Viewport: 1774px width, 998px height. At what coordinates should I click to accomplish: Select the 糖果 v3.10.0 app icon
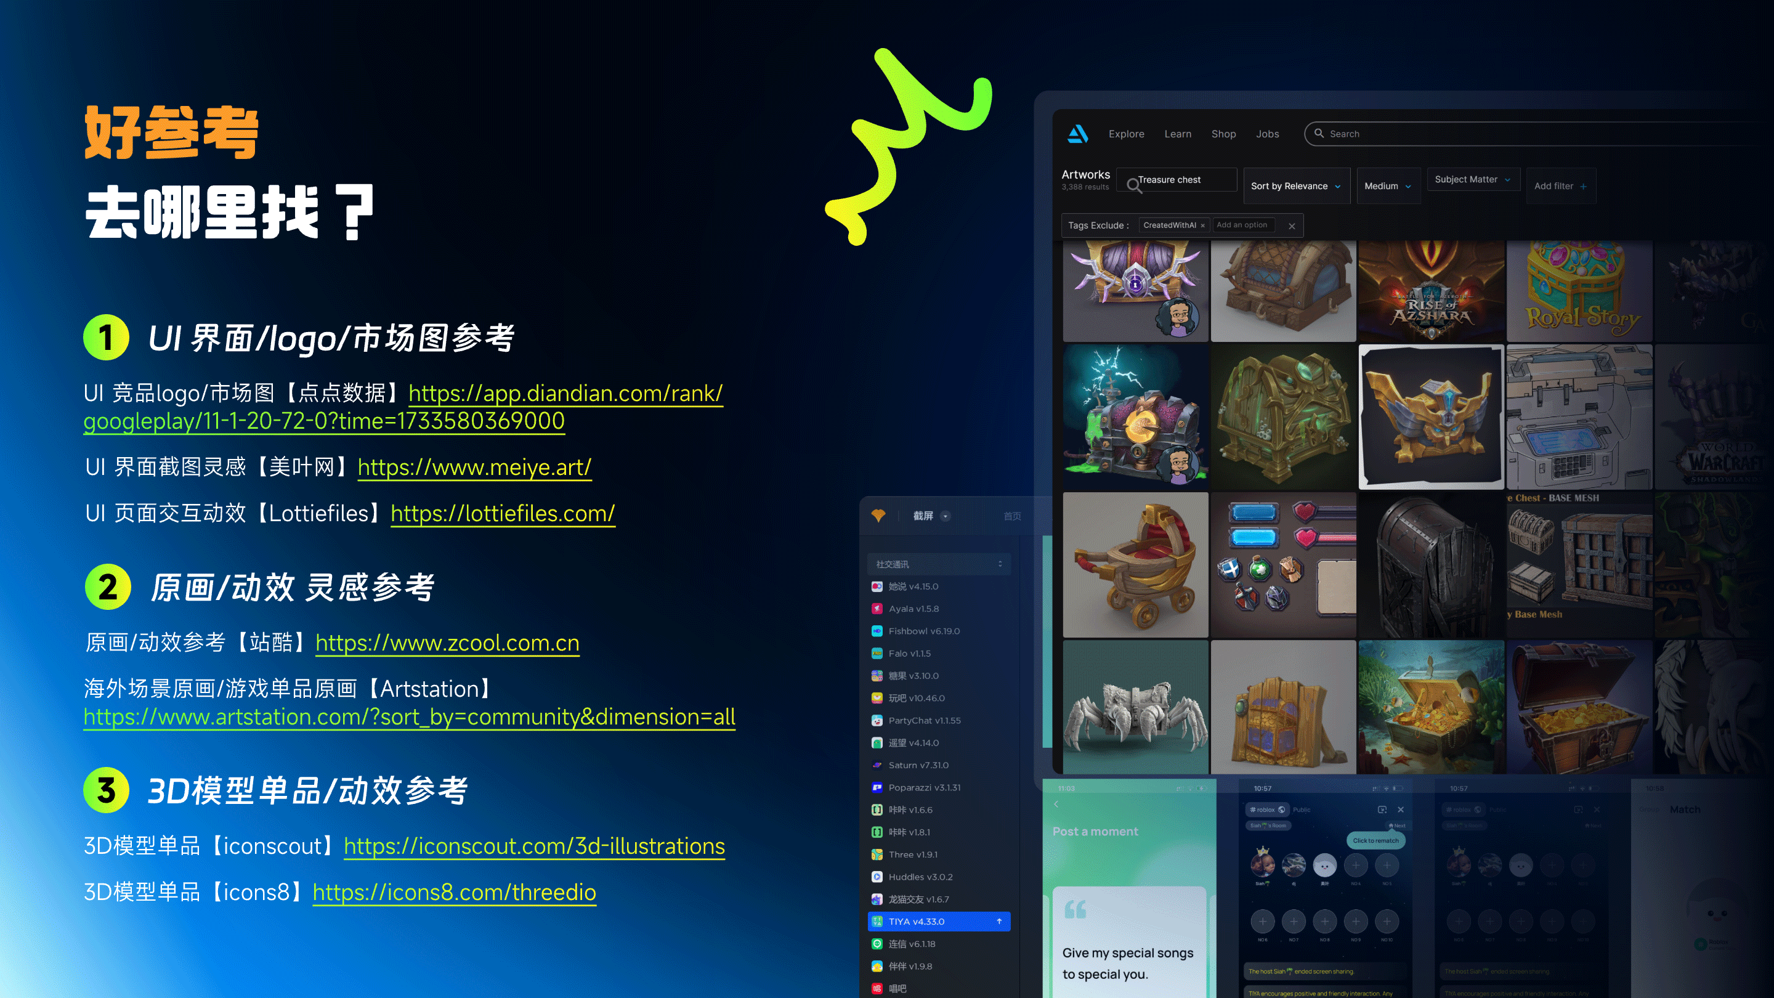tap(877, 676)
